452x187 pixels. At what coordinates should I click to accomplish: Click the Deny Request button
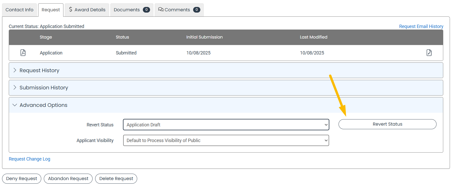point(22,179)
